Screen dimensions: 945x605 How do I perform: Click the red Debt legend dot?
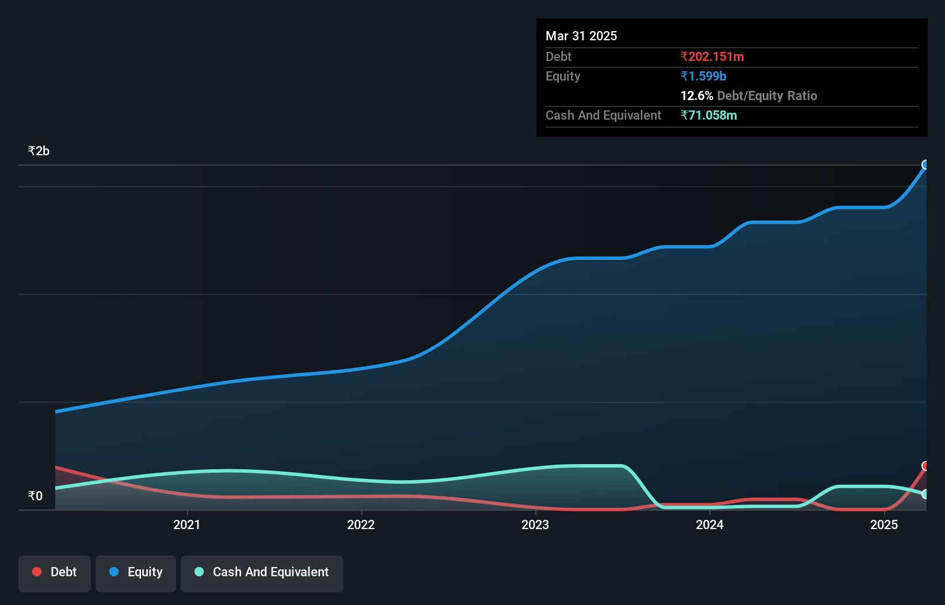(x=37, y=572)
